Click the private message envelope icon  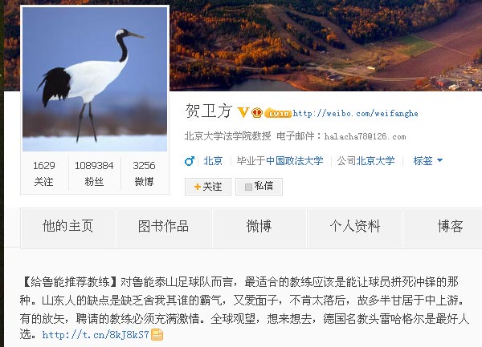click(x=248, y=187)
